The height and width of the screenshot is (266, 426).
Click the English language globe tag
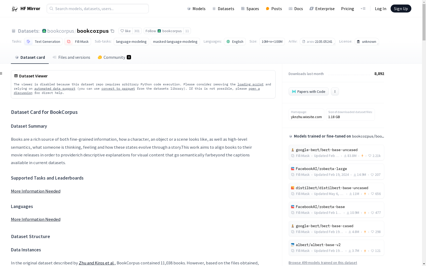coord(235,41)
